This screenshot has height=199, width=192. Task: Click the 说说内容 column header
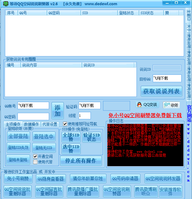(51, 65)
